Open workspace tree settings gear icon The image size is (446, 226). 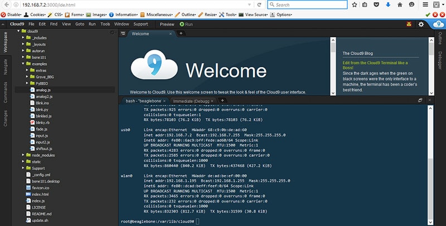112,33
